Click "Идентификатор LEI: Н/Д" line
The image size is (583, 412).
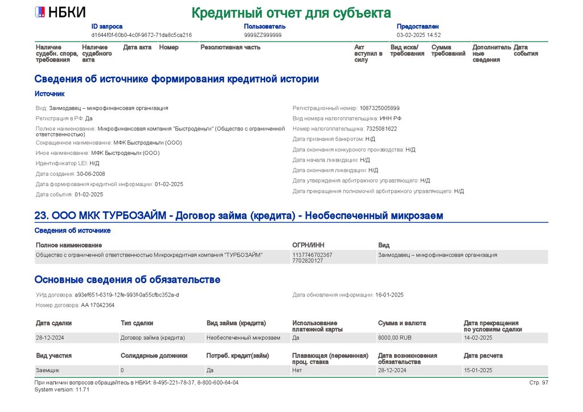pos(67,163)
